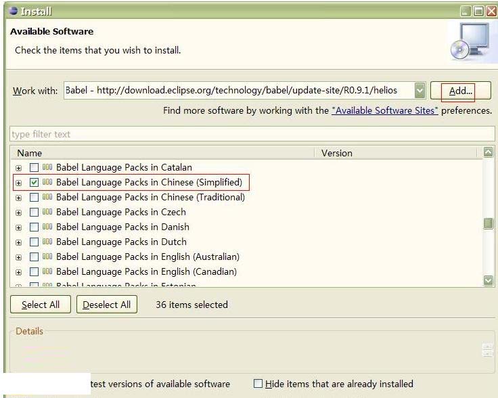Viewport: 498px width, 398px height.
Task: Click the Add... button
Action: [461, 91]
